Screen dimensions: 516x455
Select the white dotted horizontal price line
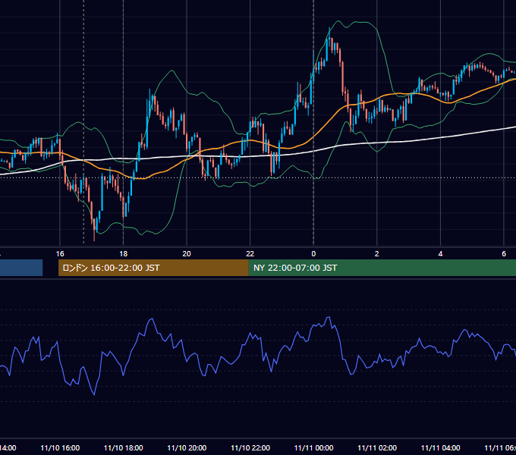pos(258,178)
